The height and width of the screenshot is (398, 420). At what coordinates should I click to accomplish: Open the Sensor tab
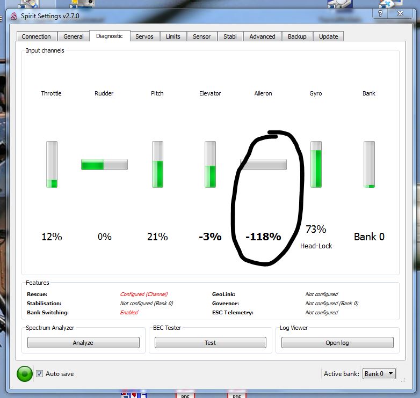point(202,36)
